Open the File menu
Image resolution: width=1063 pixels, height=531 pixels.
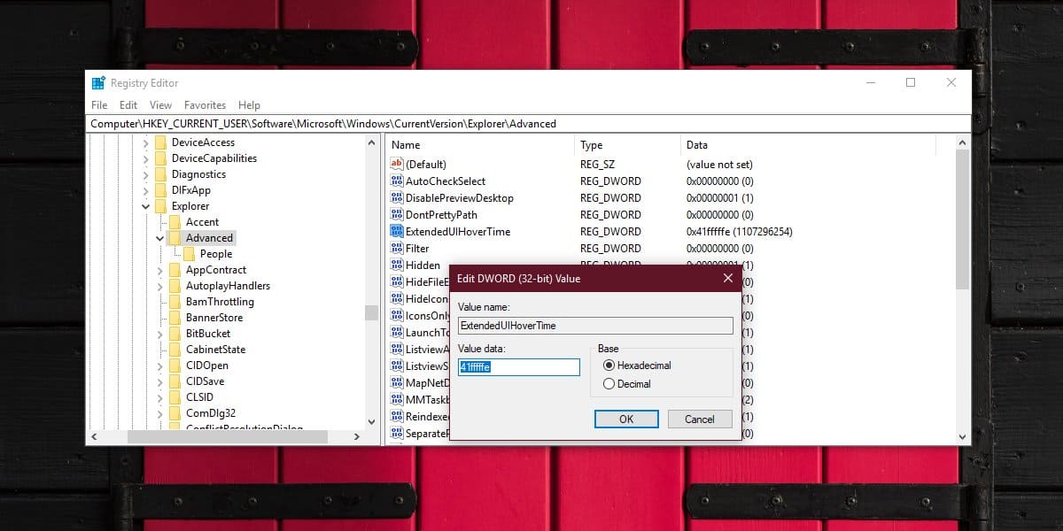pos(99,105)
